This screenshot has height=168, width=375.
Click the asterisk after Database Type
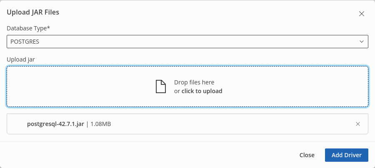click(49, 28)
